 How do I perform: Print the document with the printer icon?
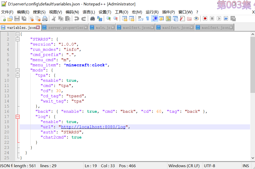pos(45,19)
